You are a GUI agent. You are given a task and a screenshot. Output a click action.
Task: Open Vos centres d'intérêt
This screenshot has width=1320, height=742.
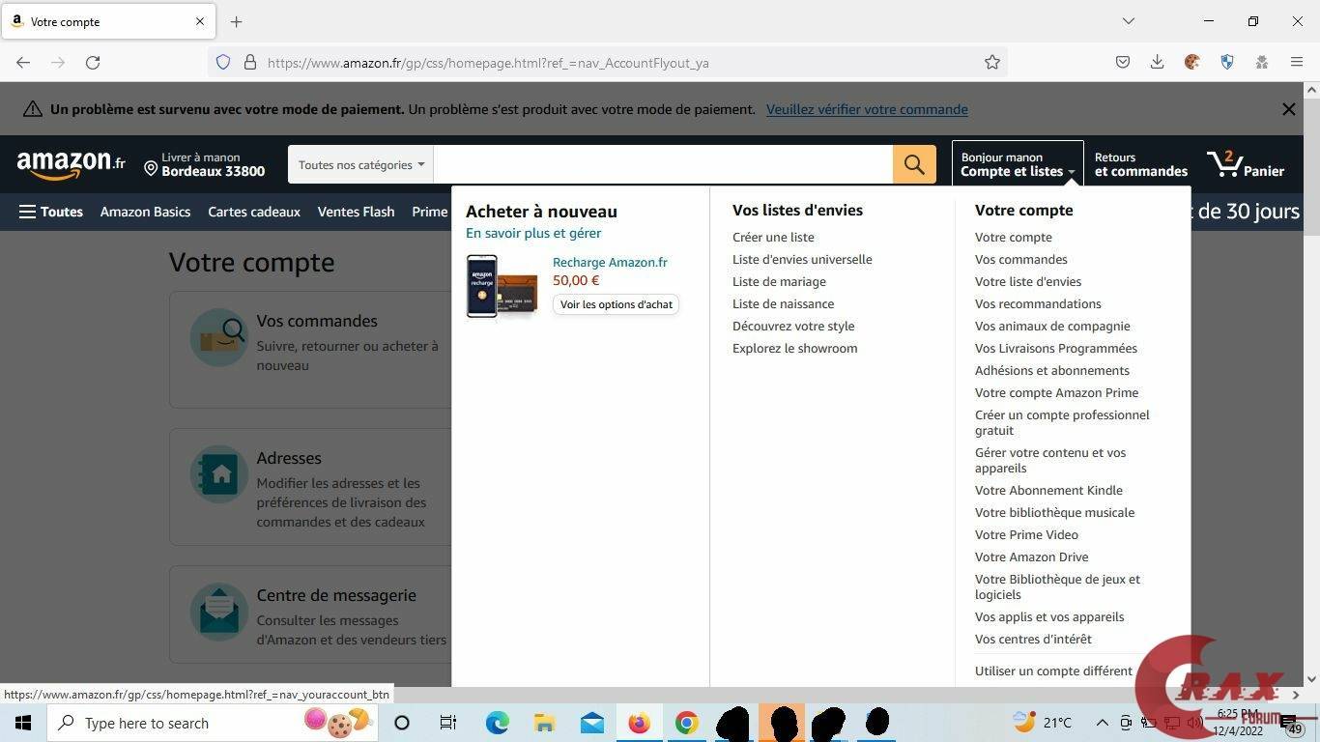click(1033, 639)
